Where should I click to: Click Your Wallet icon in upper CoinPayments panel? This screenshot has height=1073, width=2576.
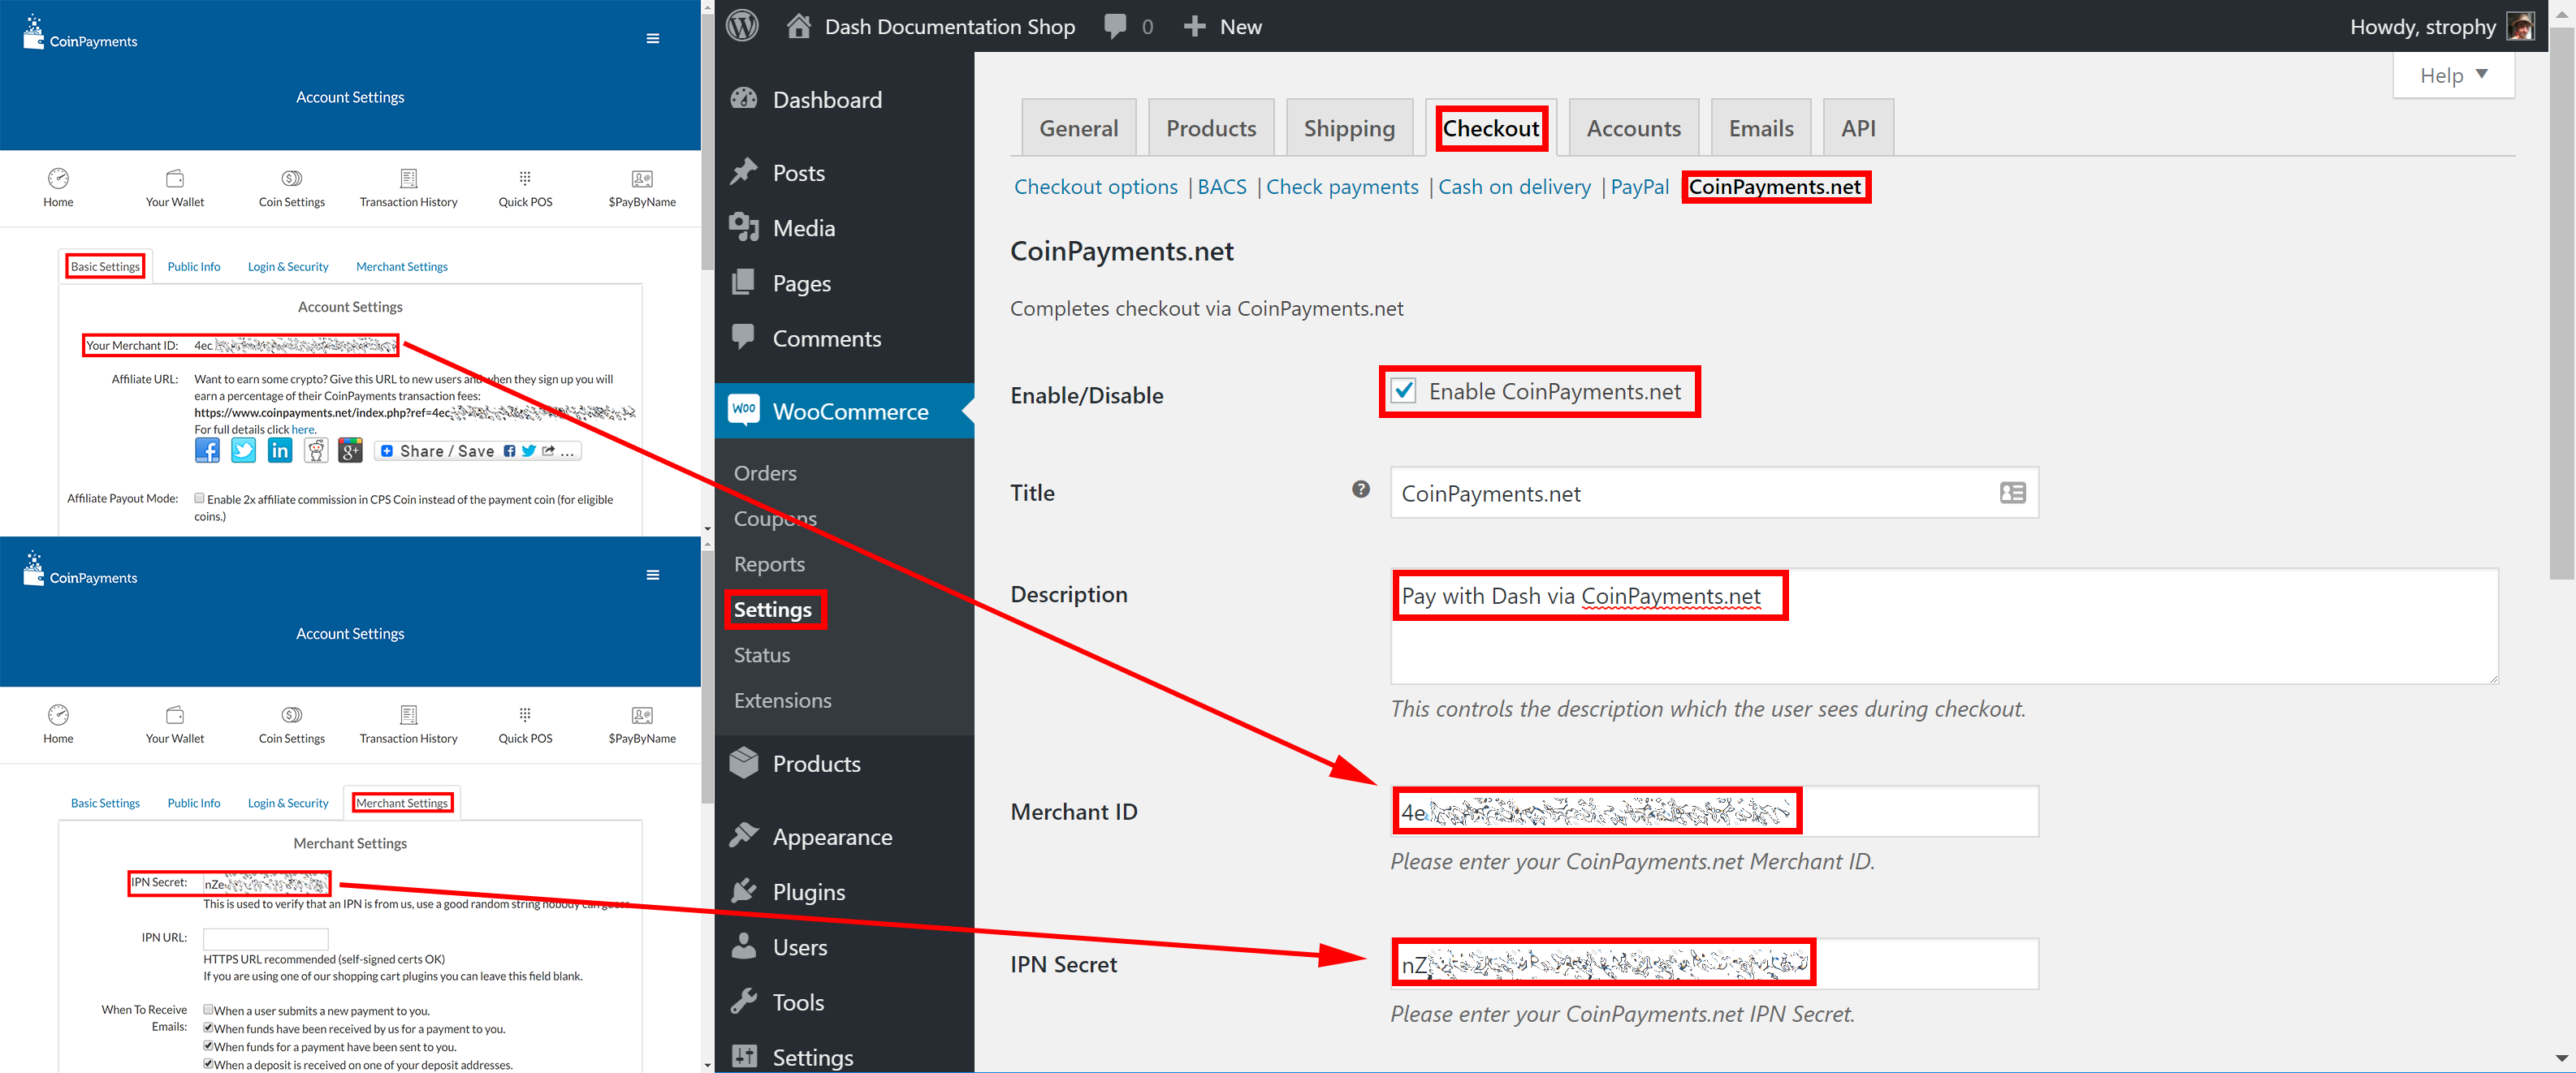[x=175, y=179]
